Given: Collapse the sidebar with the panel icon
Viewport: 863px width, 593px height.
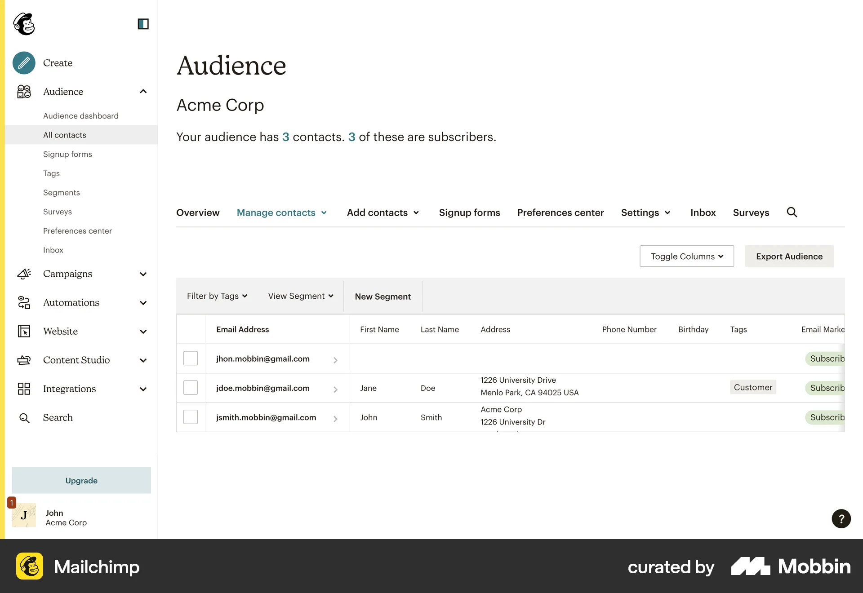Looking at the screenshot, I should (143, 24).
